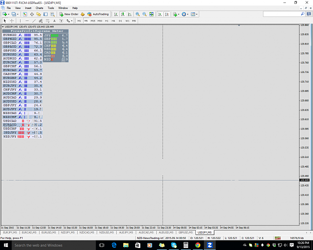Toggle Bar Chart display mode
The width and height of the screenshot is (313, 250).
pyautogui.click(x=116, y=14)
